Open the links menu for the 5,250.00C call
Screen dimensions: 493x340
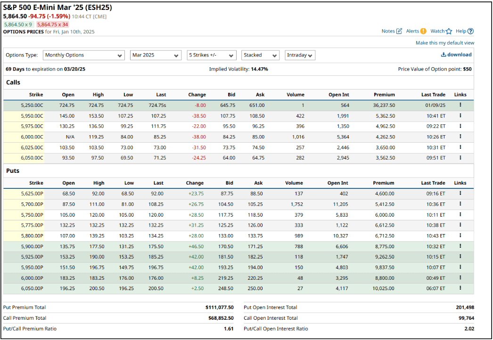(x=460, y=105)
